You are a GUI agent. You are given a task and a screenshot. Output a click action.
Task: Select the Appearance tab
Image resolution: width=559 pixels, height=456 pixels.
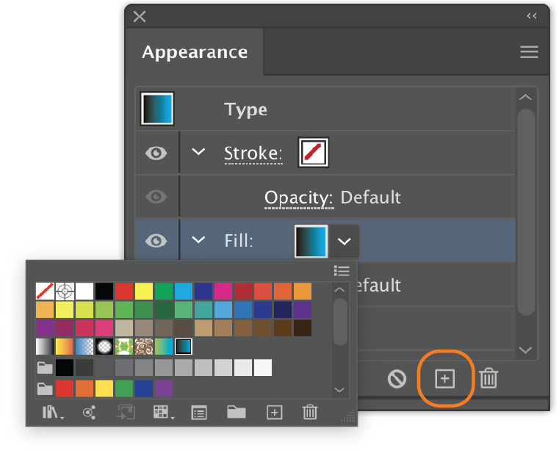[x=195, y=52]
